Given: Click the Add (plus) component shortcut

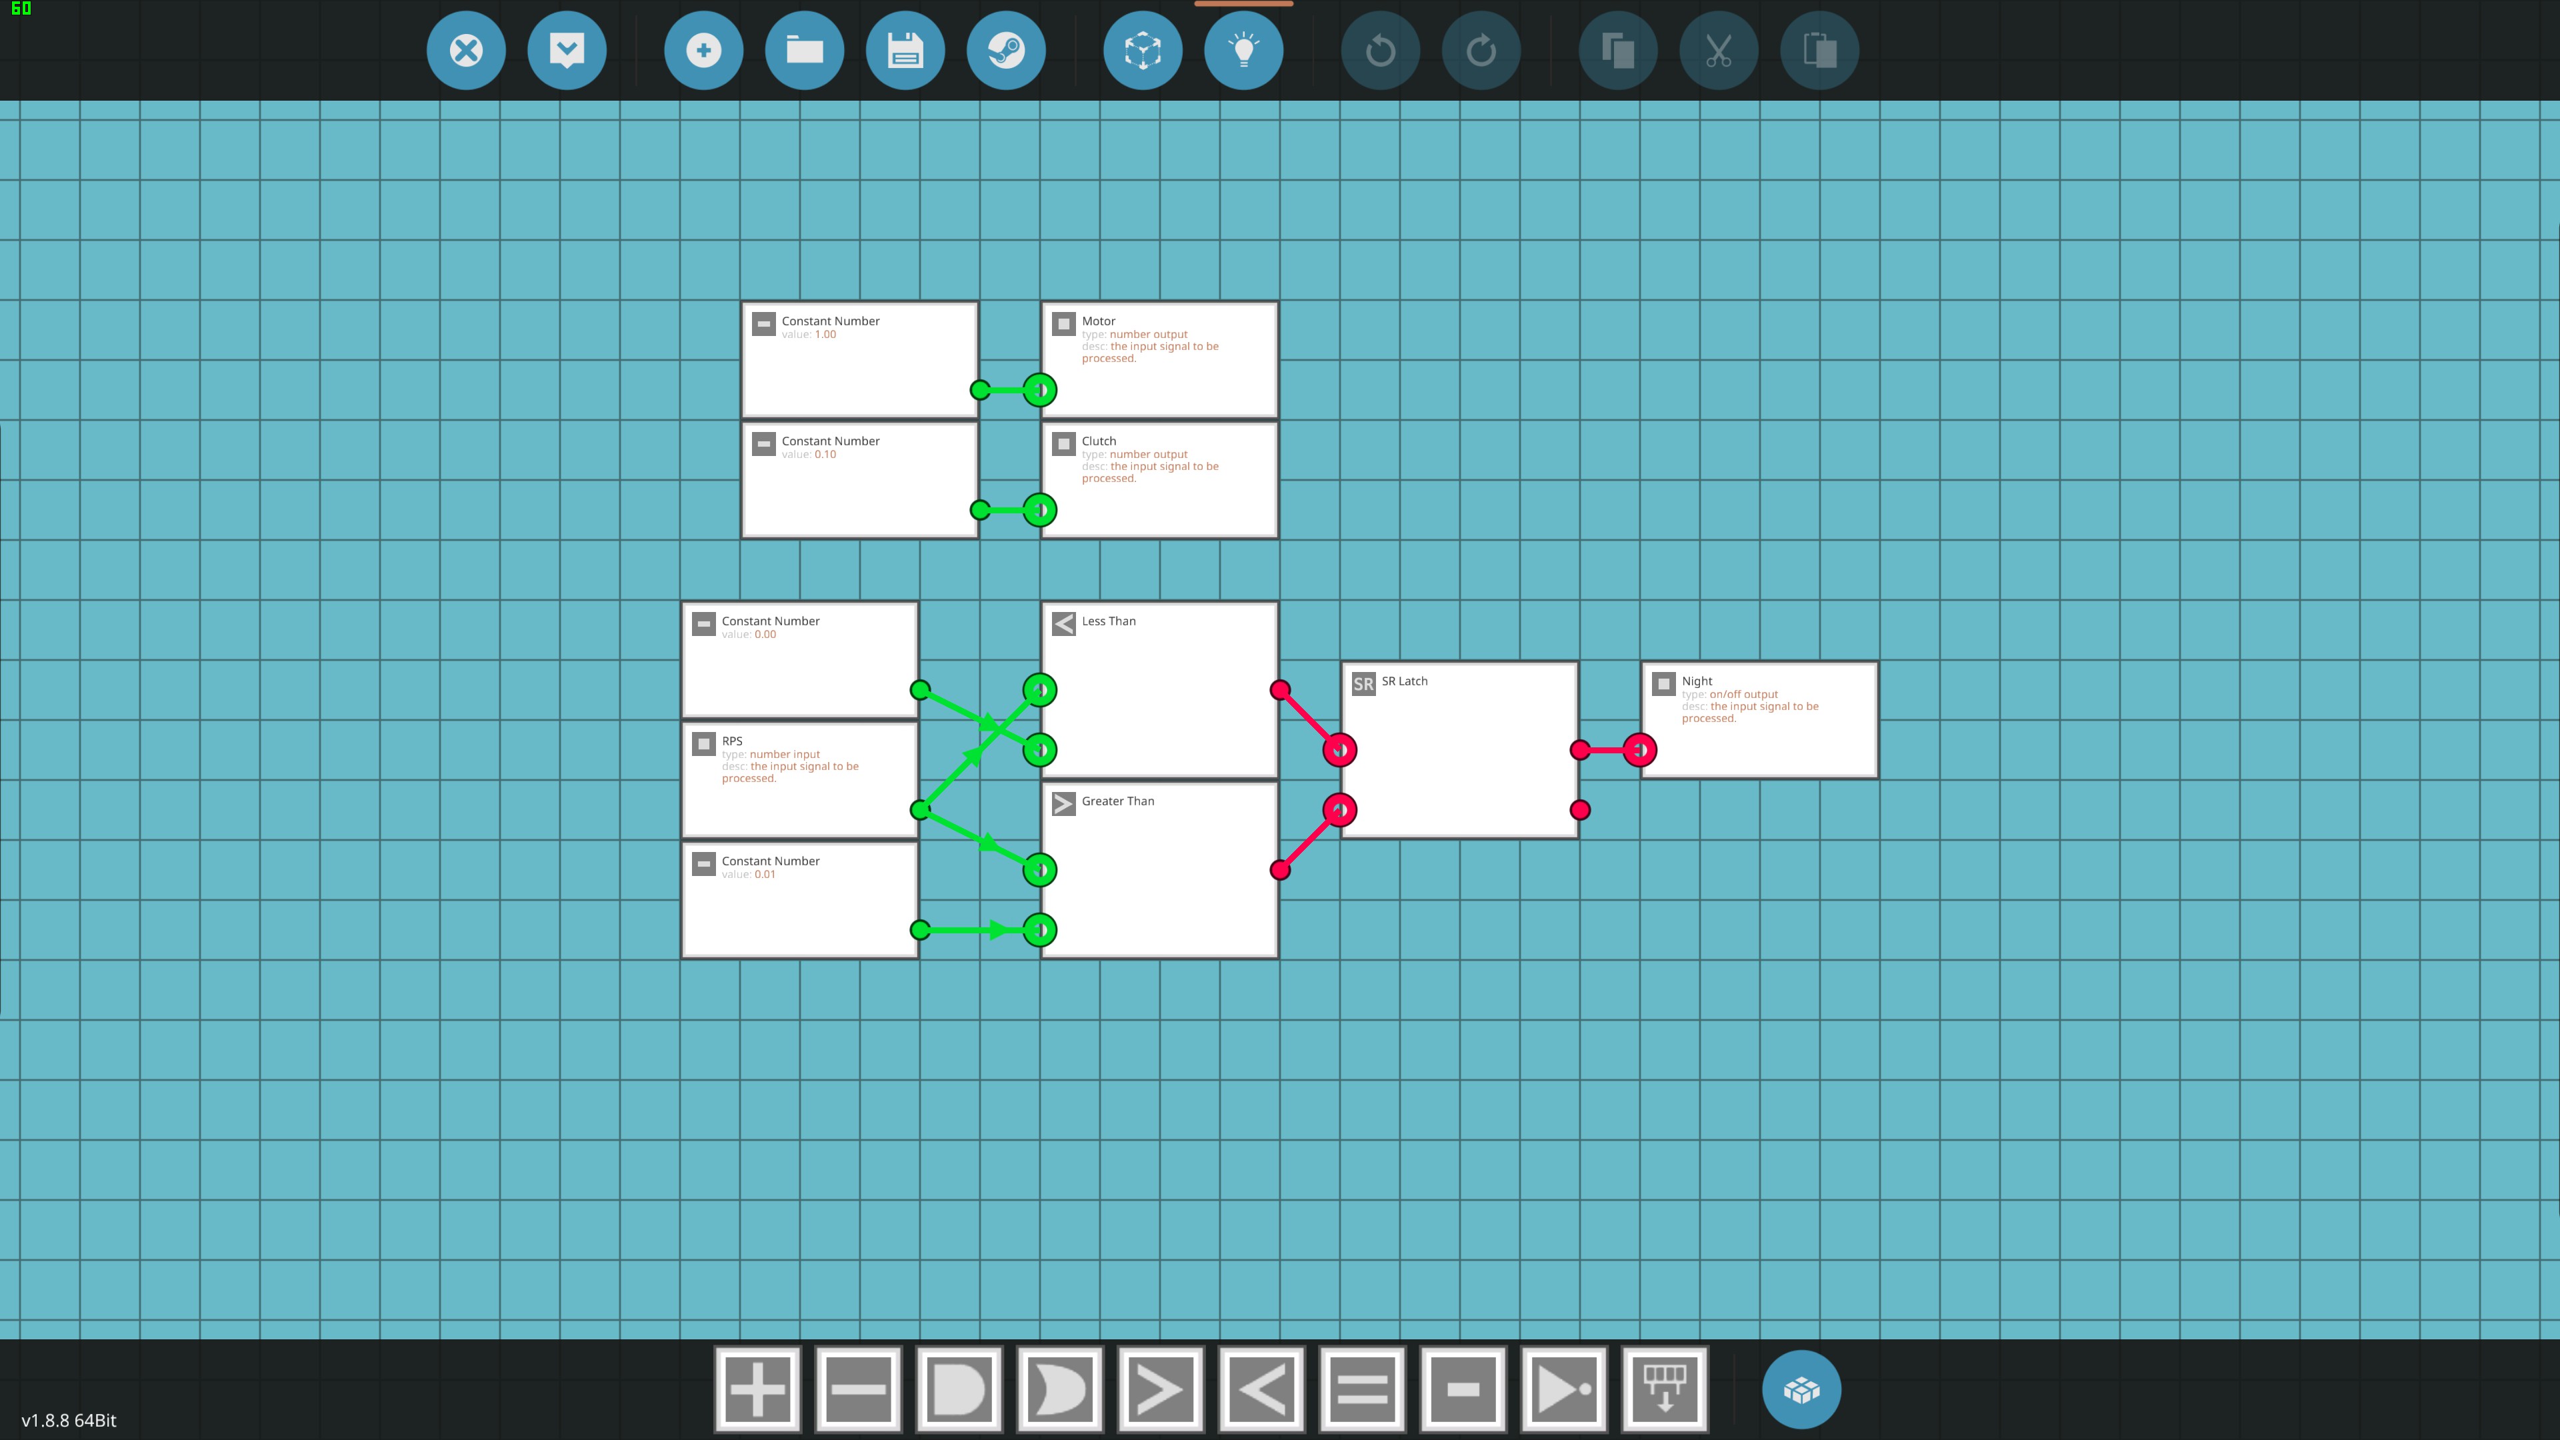Looking at the screenshot, I should 757,1388.
